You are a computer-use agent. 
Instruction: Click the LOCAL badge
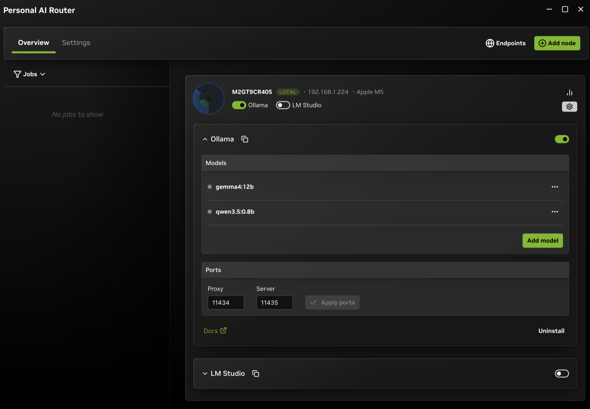288,92
